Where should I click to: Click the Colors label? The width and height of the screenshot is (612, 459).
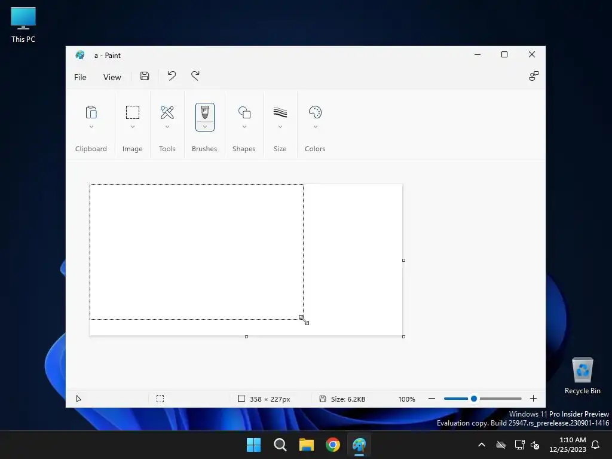pos(315,149)
